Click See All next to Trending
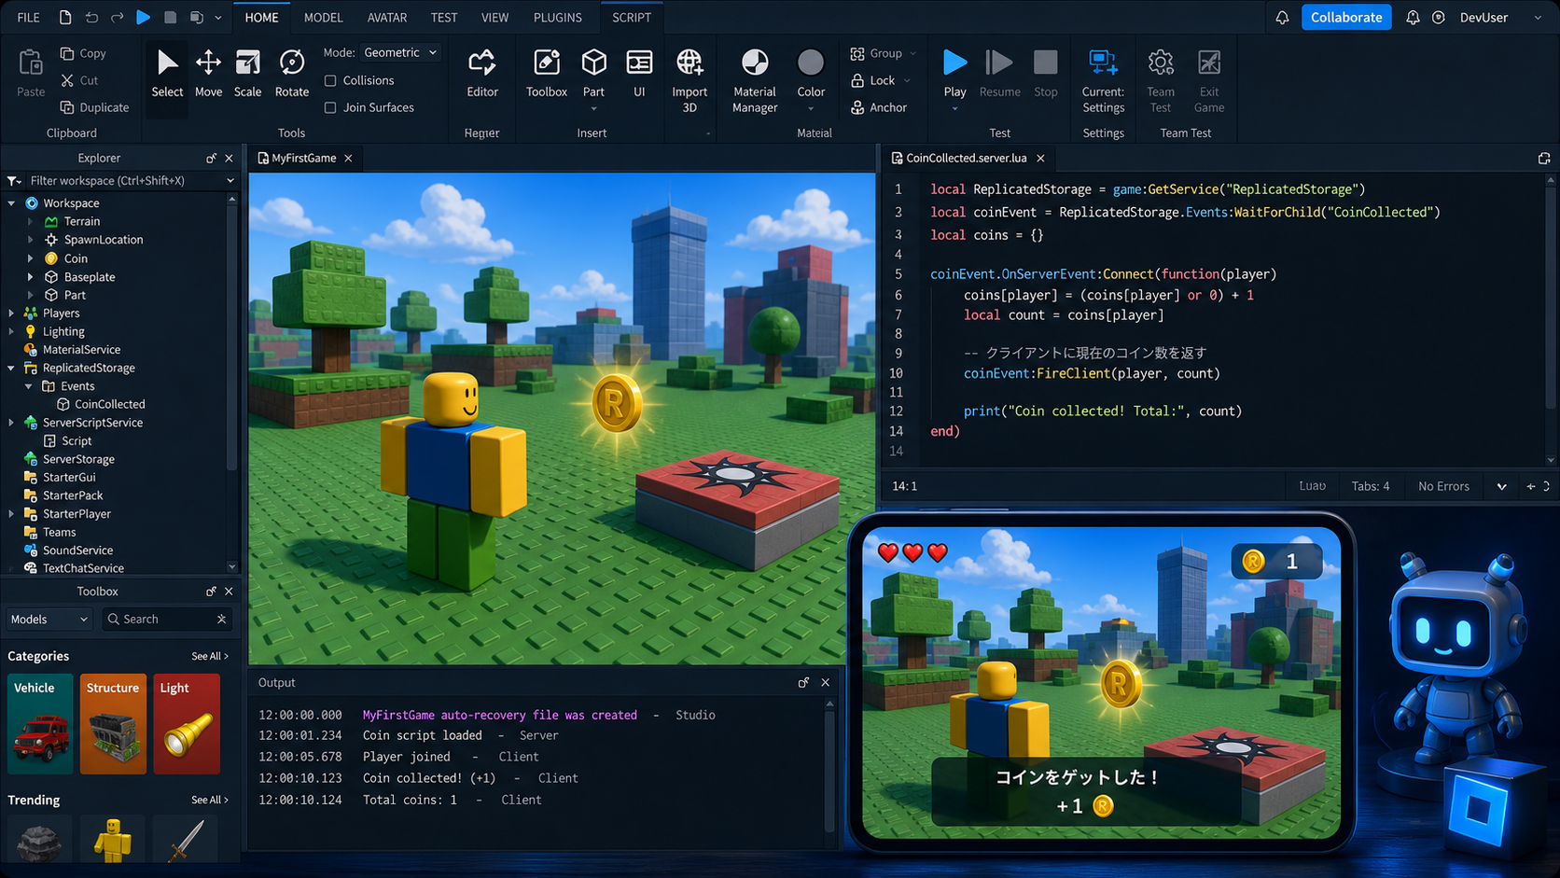Viewport: 1560px width, 878px height. (210, 801)
